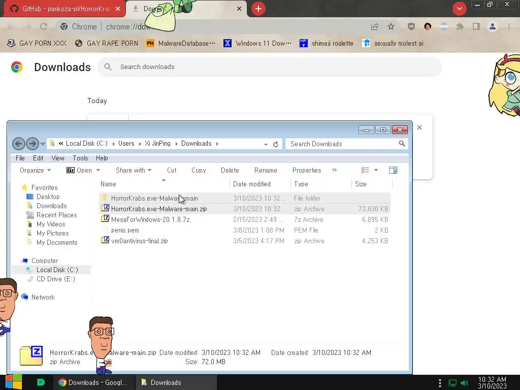Viewport: 520px width, 390px height.
Task: Click Chrome back navigation arrow
Action: pyautogui.click(x=11, y=26)
